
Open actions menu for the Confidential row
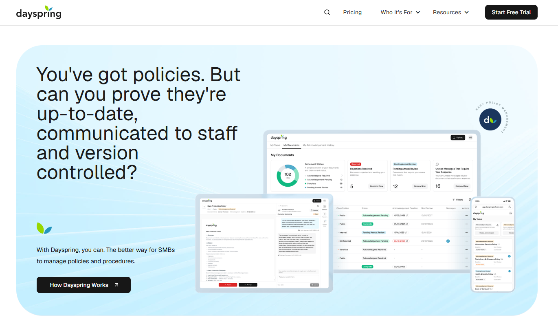tap(466, 241)
